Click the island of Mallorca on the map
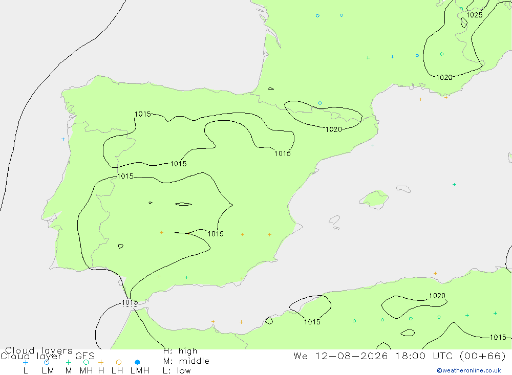 (x=374, y=199)
